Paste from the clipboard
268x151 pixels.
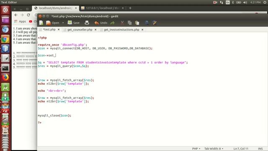pyautogui.click(x=137, y=23)
